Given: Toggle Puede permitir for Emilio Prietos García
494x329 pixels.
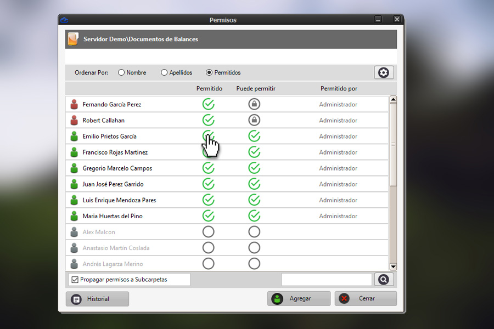Looking at the screenshot, I should [254, 136].
